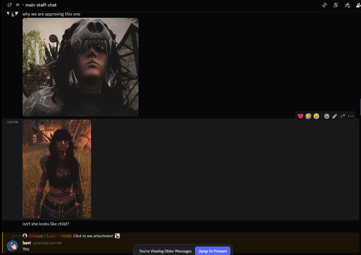
Task: Jump To Present button
Action: point(213,251)
